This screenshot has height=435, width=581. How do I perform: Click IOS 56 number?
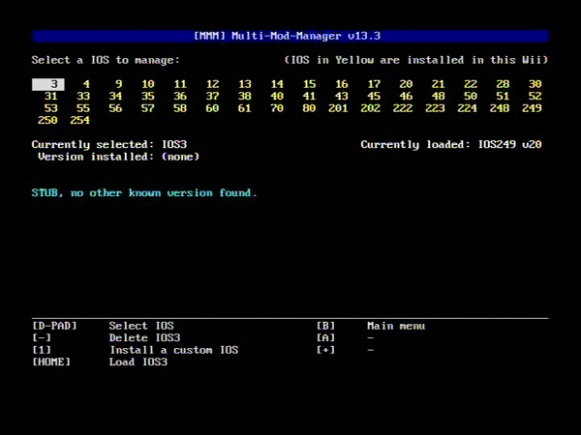coord(115,108)
